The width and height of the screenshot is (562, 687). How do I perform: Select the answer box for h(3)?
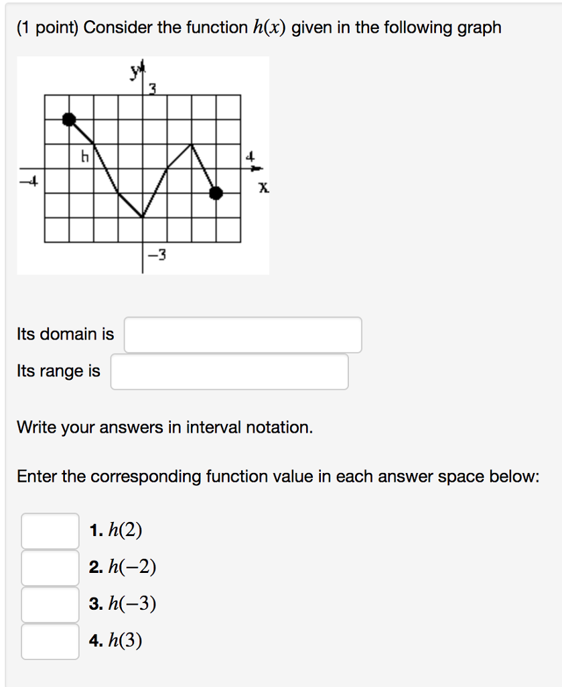click(50, 641)
